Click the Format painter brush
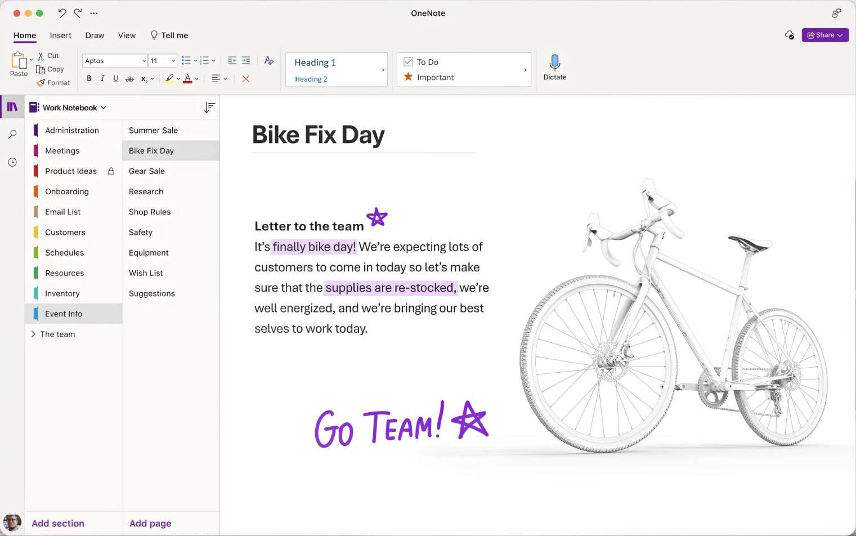This screenshot has height=536, width=856. click(x=41, y=83)
